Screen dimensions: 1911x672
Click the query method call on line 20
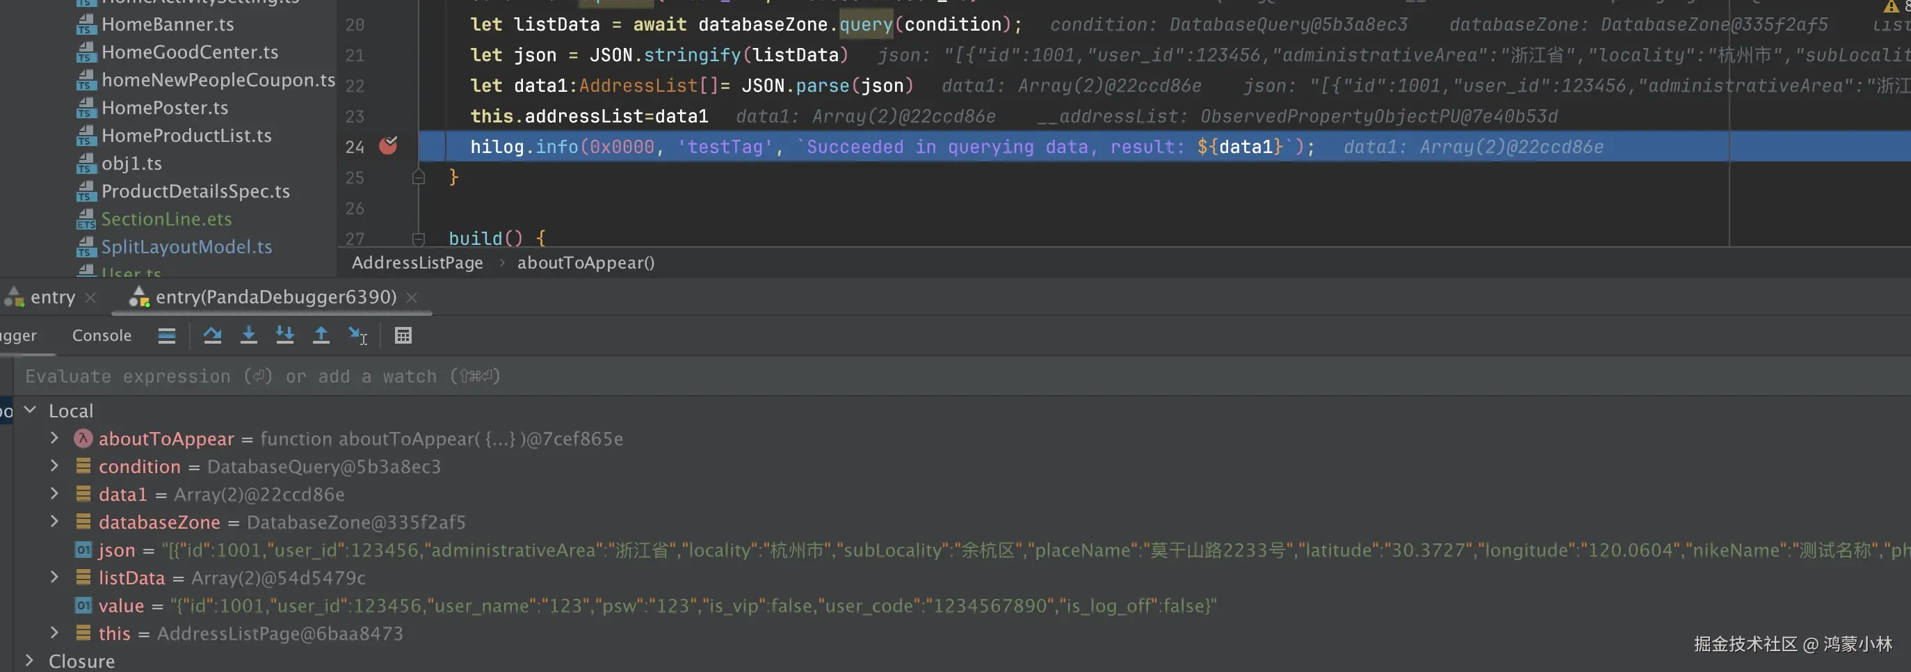pos(866,24)
